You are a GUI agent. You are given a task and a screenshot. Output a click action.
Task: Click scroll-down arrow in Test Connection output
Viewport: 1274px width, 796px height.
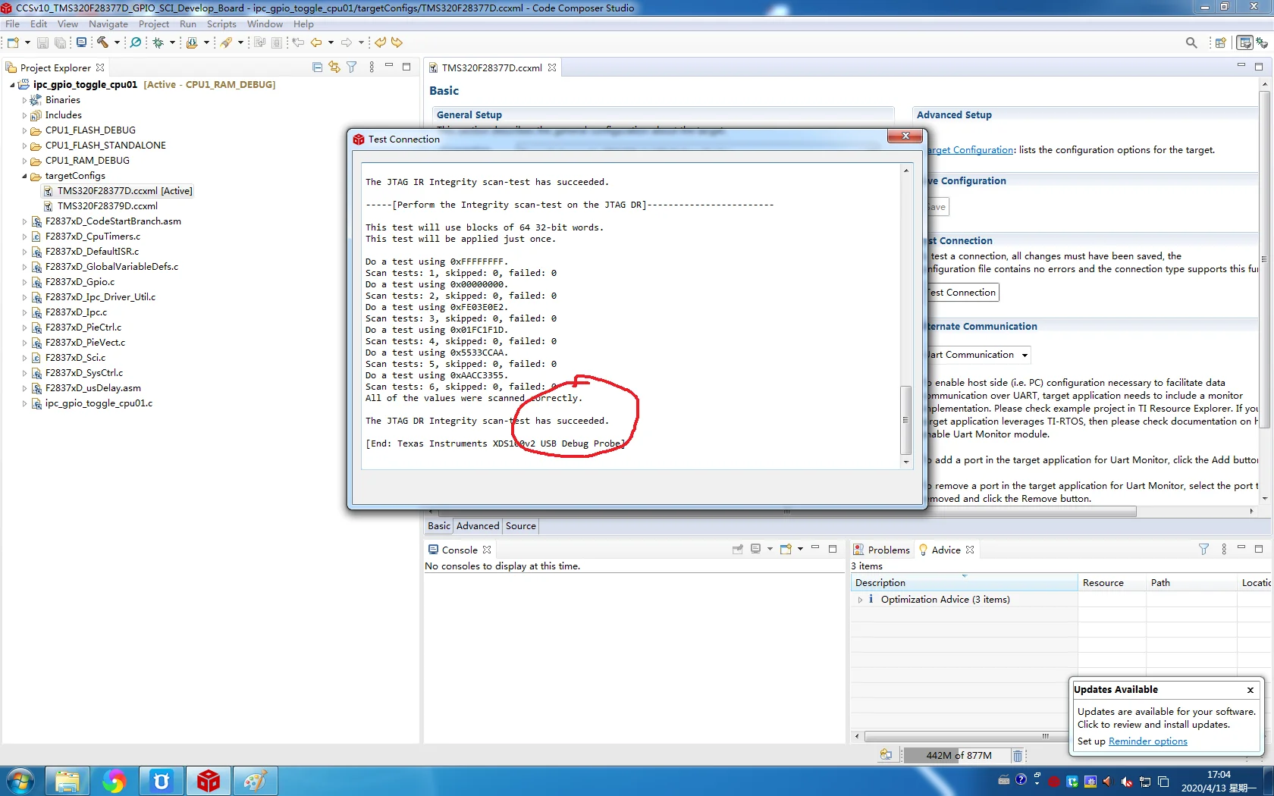[x=905, y=462]
